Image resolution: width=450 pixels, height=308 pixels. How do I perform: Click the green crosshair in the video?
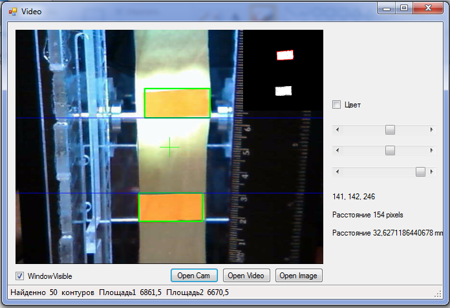(169, 148)
